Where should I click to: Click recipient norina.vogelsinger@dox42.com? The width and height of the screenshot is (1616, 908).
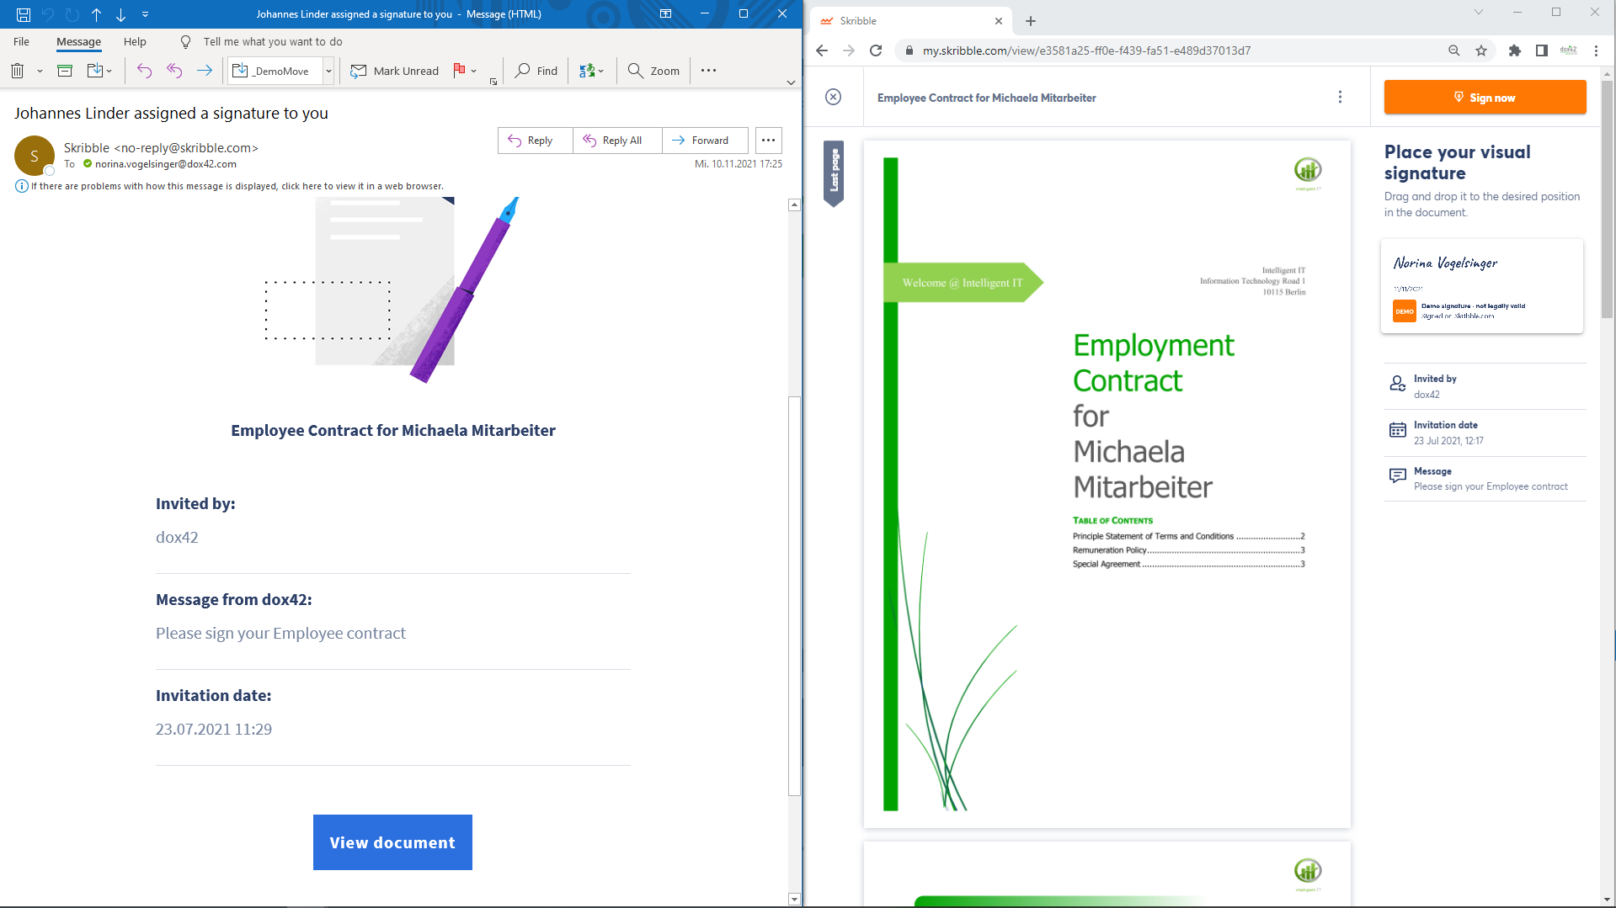[165, 164]
